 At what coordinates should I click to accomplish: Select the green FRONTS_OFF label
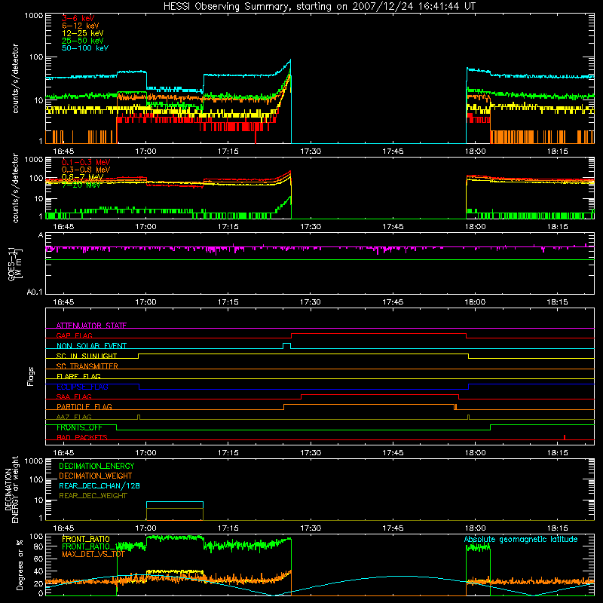(79, 427)
